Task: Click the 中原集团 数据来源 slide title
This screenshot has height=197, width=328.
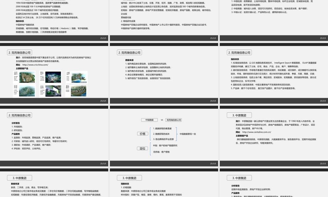Action: point(19,178)
